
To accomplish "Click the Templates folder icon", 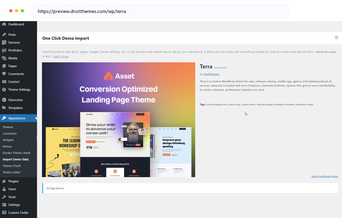I will (4, 108).
